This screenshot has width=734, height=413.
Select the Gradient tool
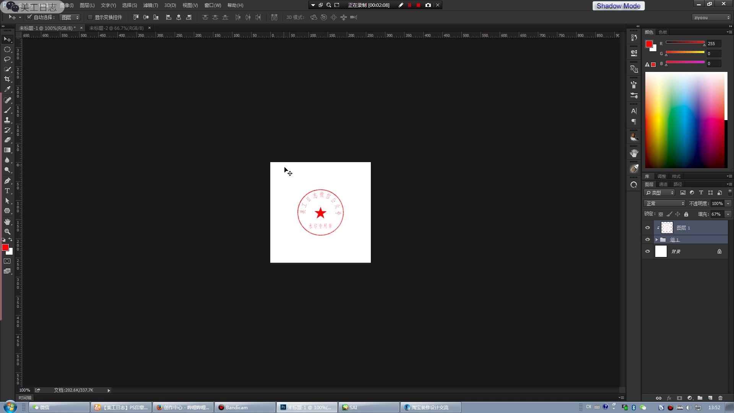pyautogui.click(x=7, y=150)
